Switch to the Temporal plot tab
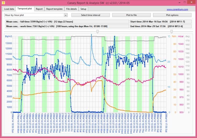Image resolution: width=197 pixels, height=138 pixels. [25, 9]
